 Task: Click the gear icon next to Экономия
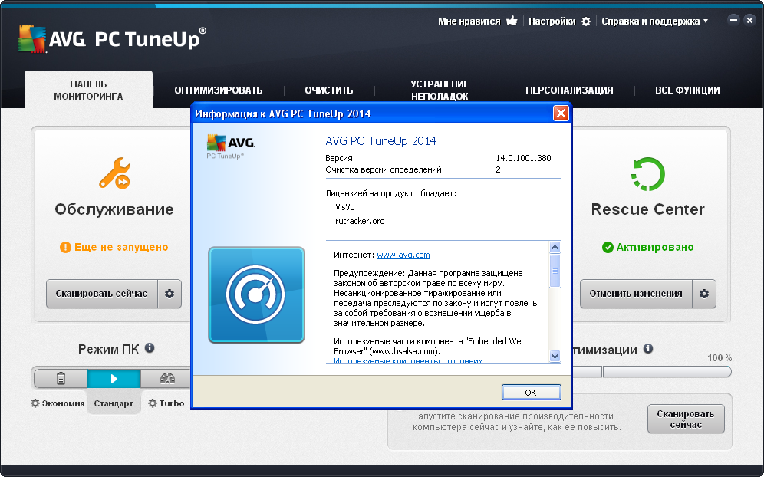(35, 403)
